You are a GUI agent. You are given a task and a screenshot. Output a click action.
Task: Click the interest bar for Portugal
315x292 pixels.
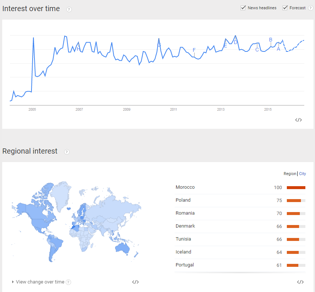tap(292, 265)
